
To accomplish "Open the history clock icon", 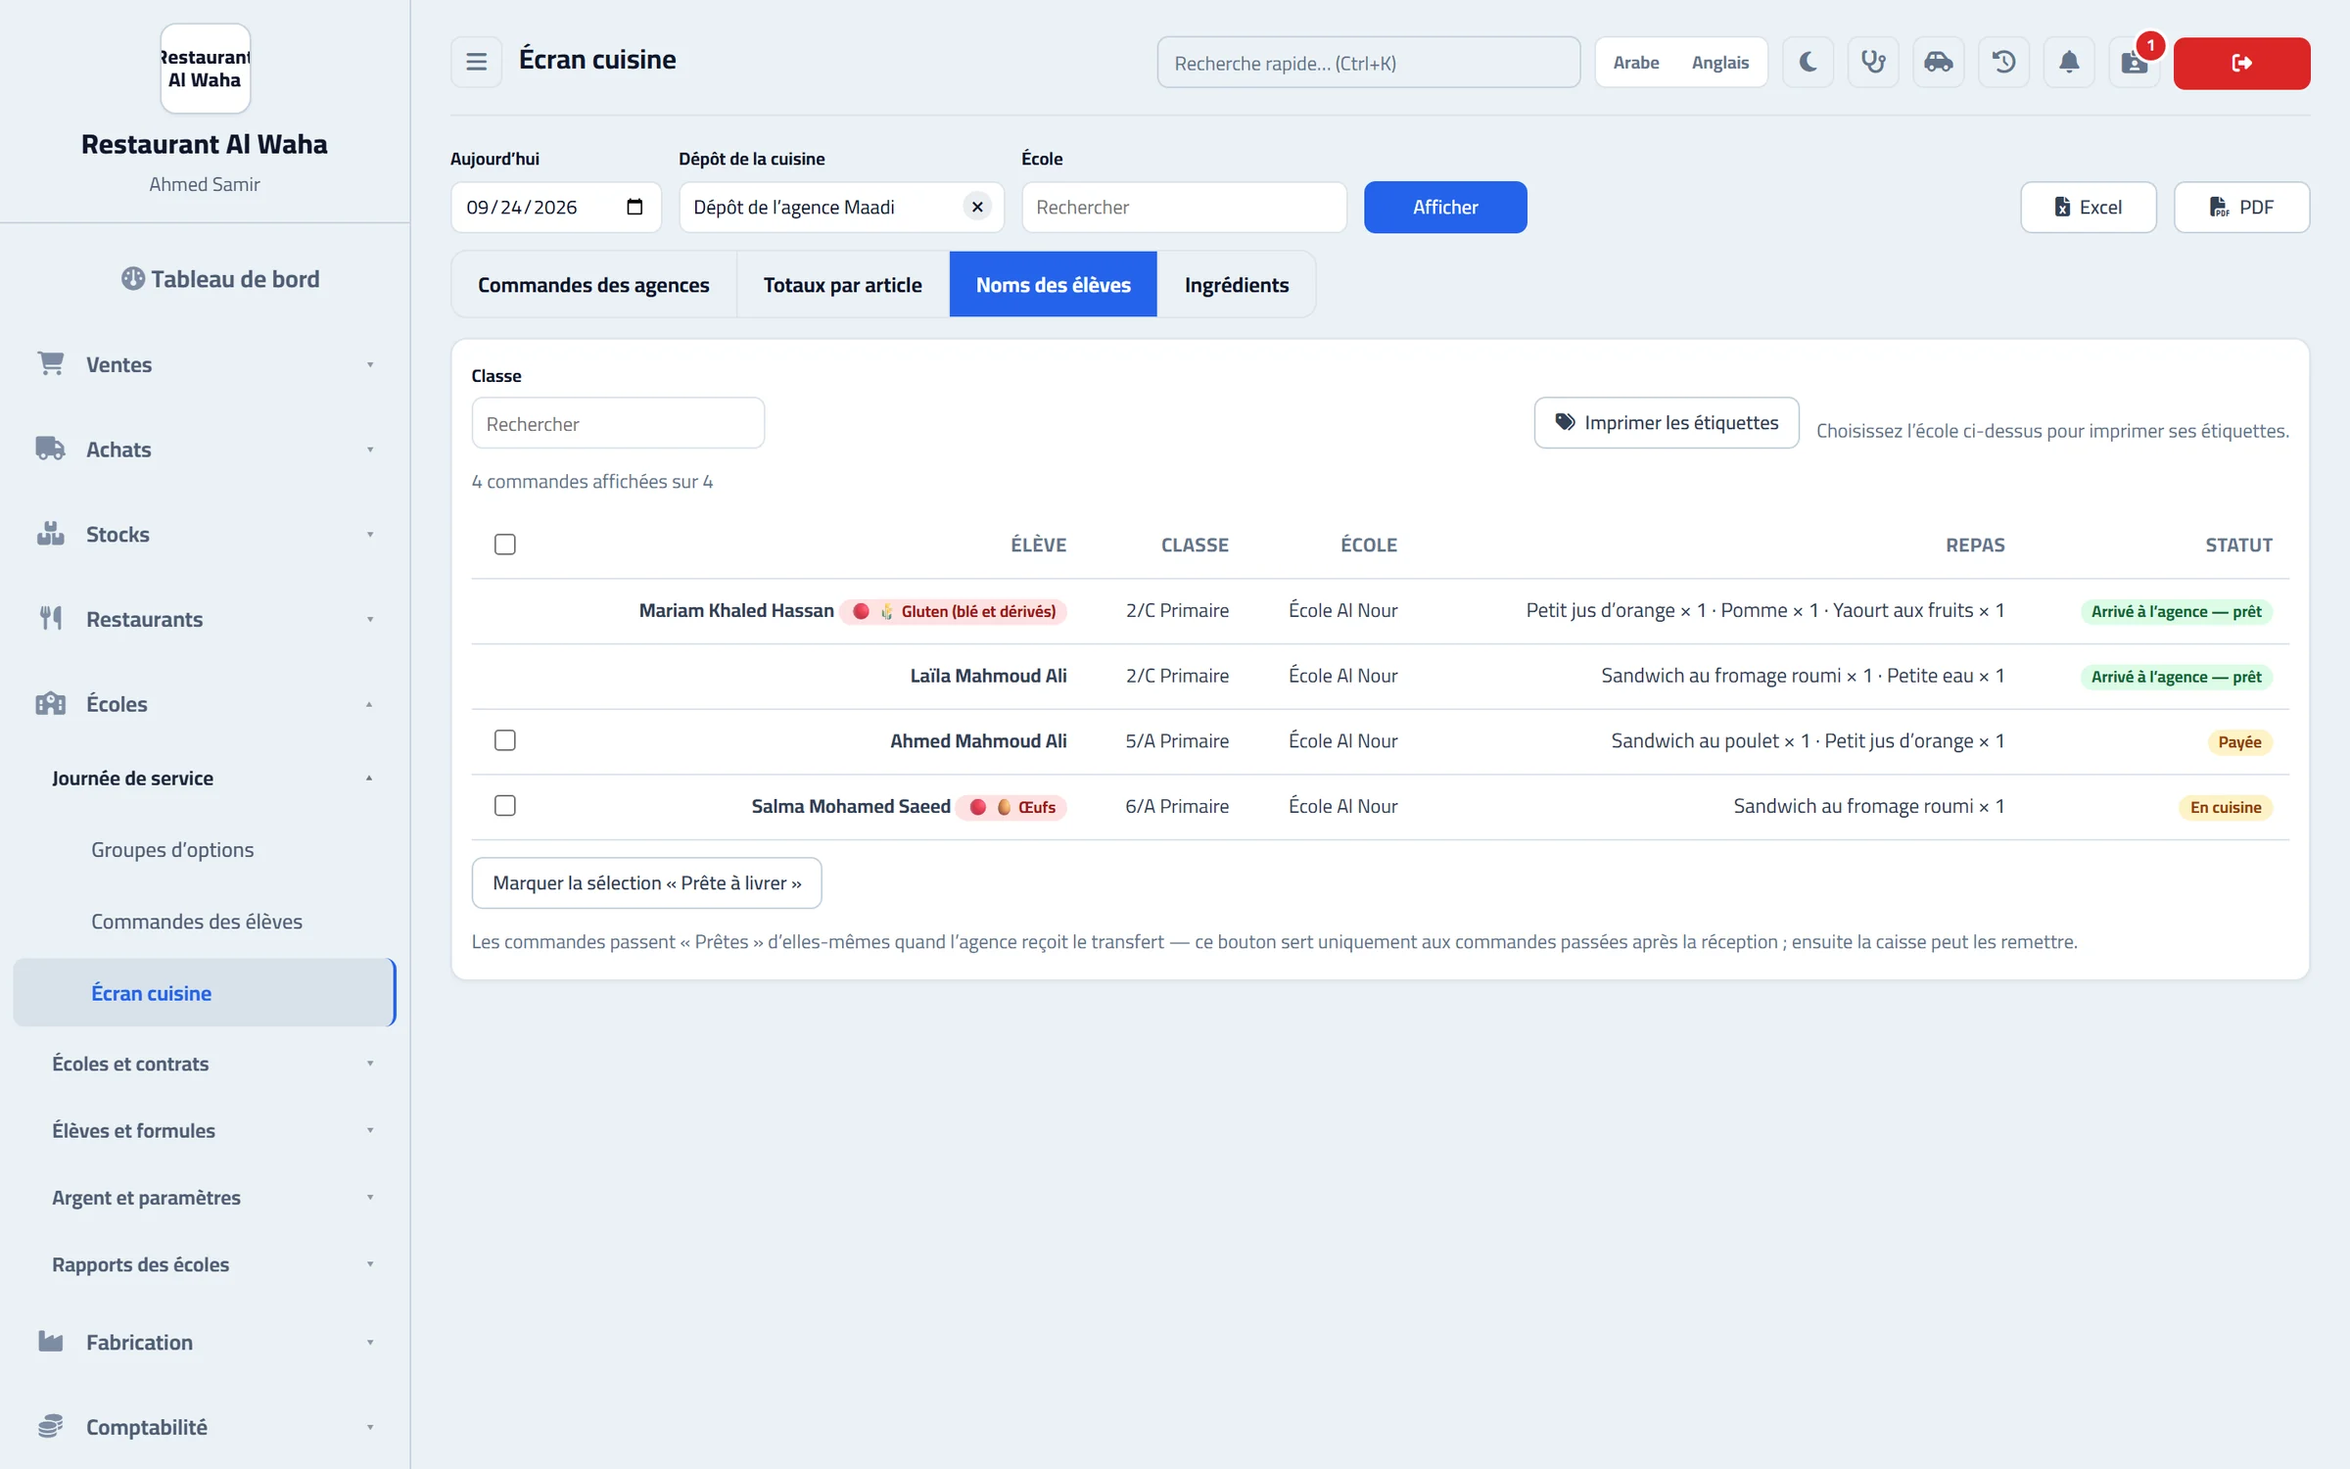I will coord(2003,63).
